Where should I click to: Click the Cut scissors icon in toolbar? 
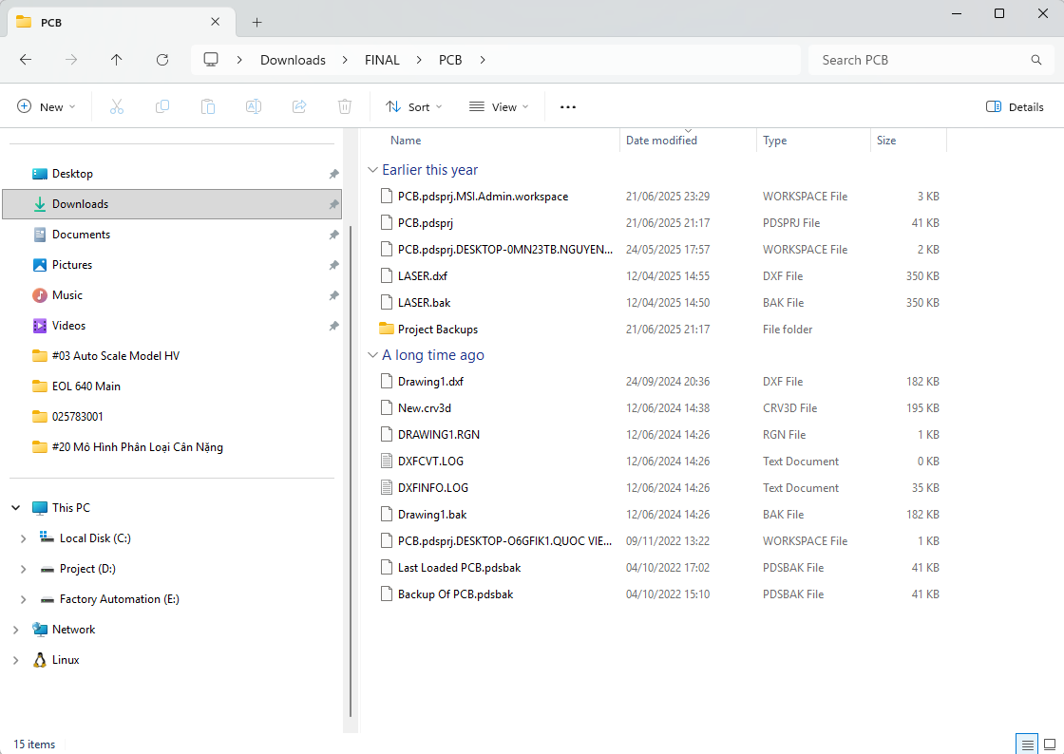[x=117, y=107]
